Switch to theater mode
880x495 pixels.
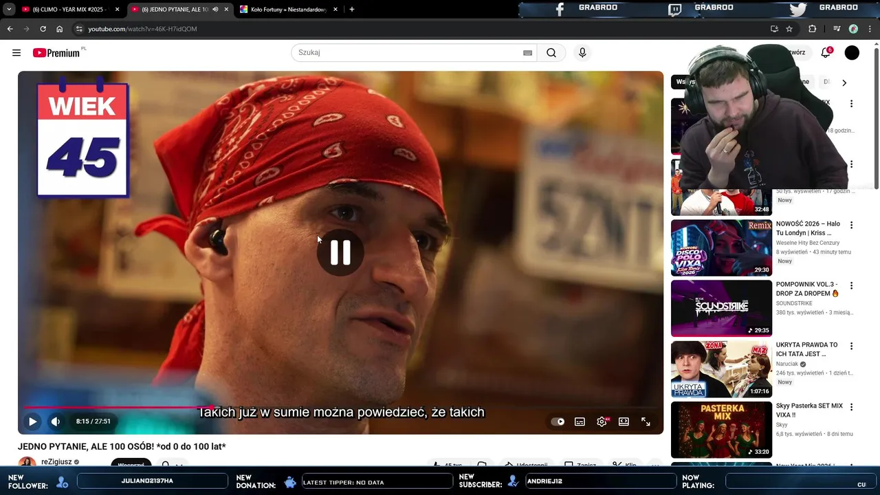624,421
